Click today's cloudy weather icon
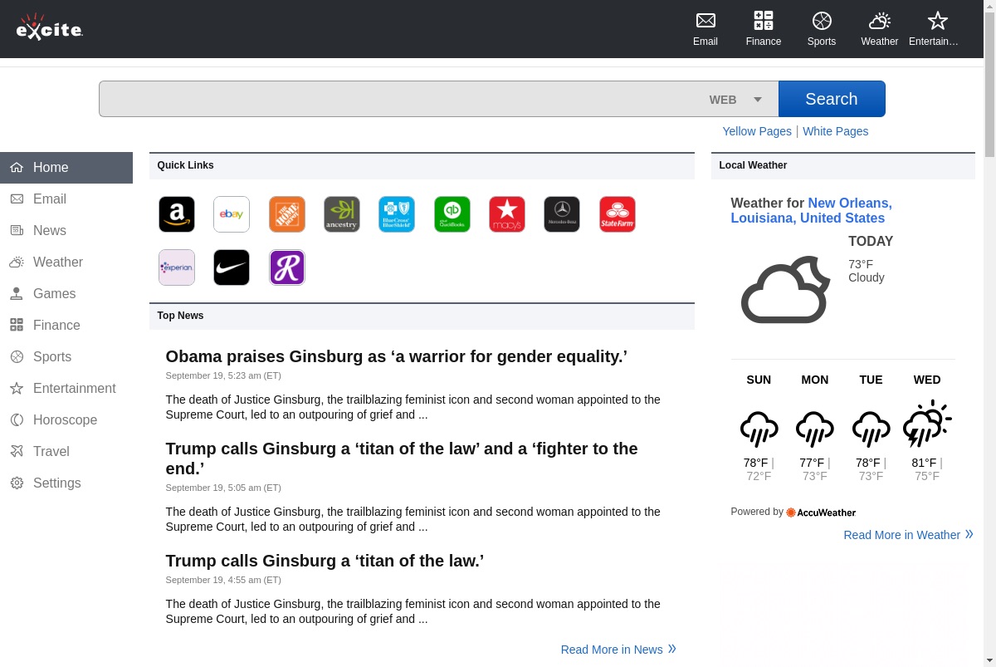 pos(785,290)
